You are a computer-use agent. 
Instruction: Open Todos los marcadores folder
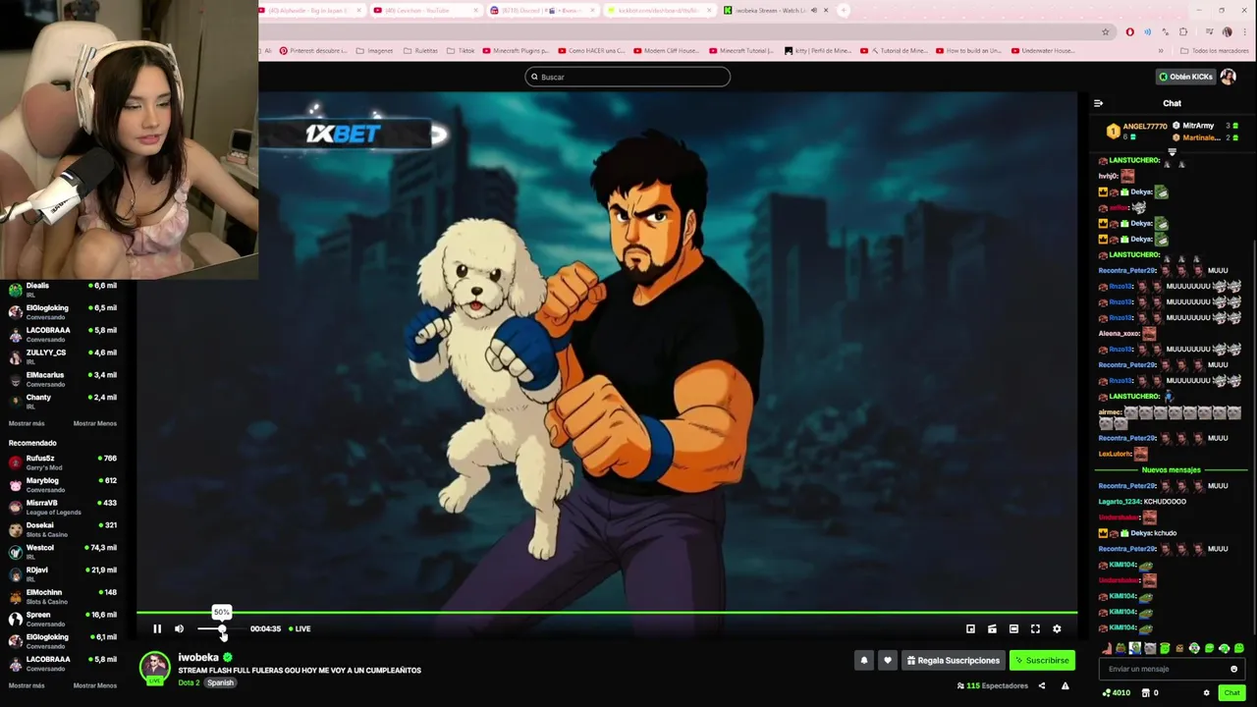point(1216,50)
